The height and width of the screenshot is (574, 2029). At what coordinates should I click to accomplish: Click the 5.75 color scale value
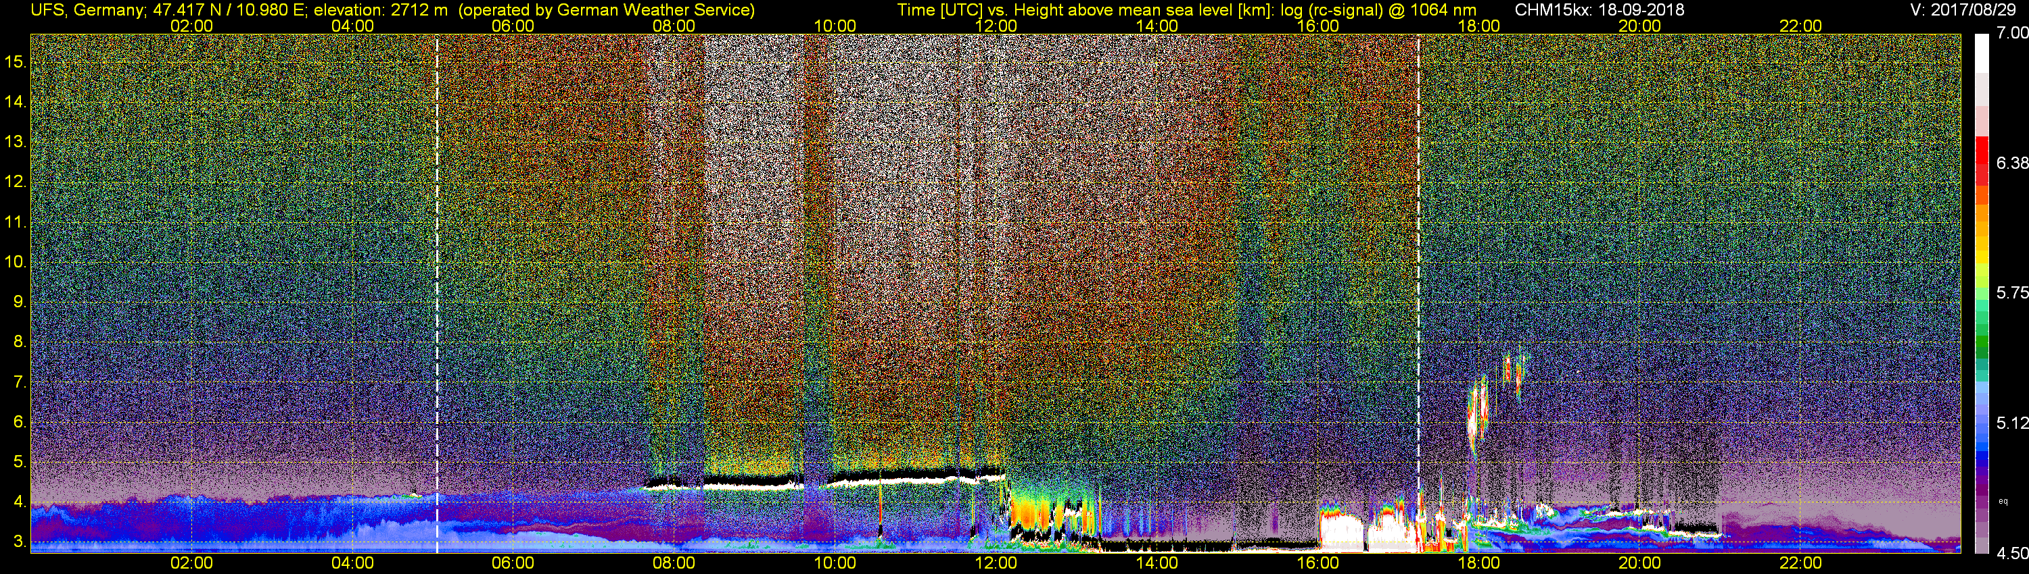(2013, 292)
